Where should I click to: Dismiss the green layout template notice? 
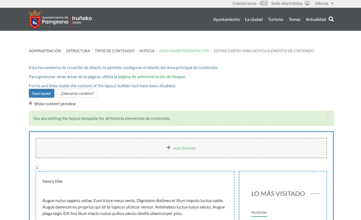pos(328,118)
